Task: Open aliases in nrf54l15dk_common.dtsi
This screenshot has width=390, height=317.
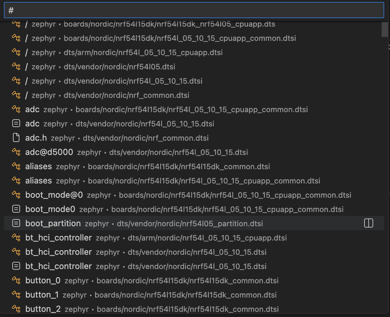Action: [x=194, y=167]
